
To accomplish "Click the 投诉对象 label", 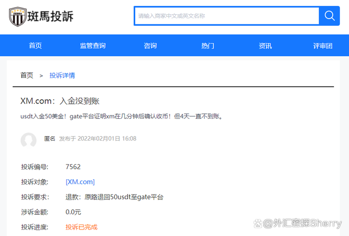I will (x=34, y=182).
